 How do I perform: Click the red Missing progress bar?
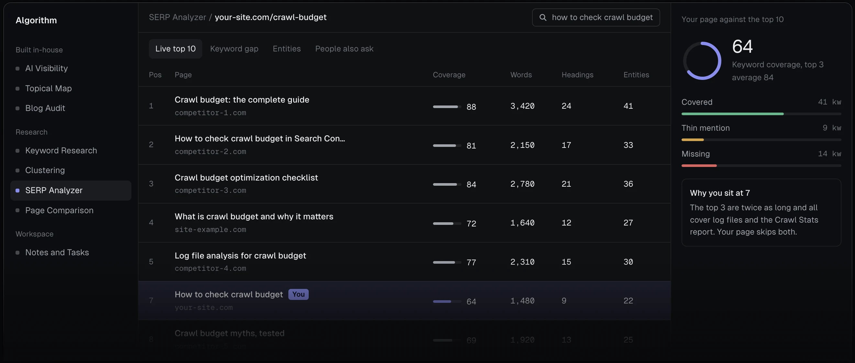coord(761,166)
